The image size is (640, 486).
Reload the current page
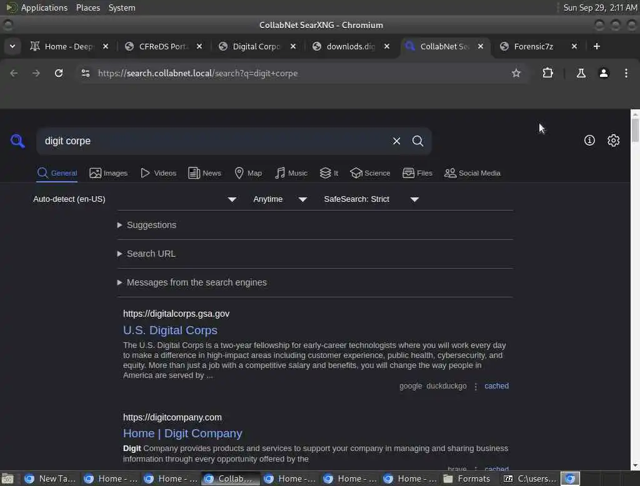59,73
